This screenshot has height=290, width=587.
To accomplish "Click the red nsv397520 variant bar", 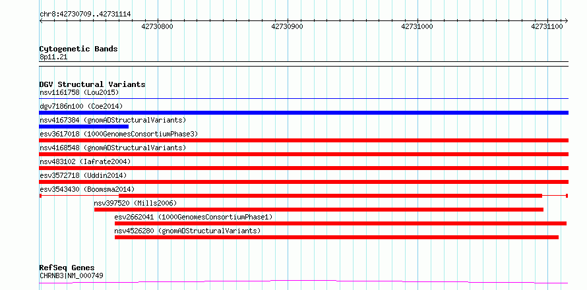I will click(319, 210).
